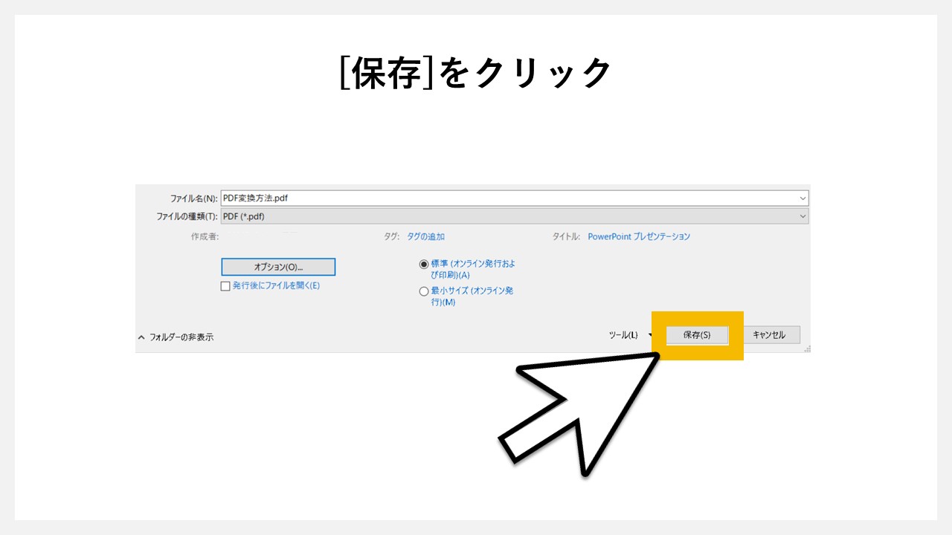Click the highlighted yellow 保存 button area
Screen dimensions: 952x535
[698, 335]
